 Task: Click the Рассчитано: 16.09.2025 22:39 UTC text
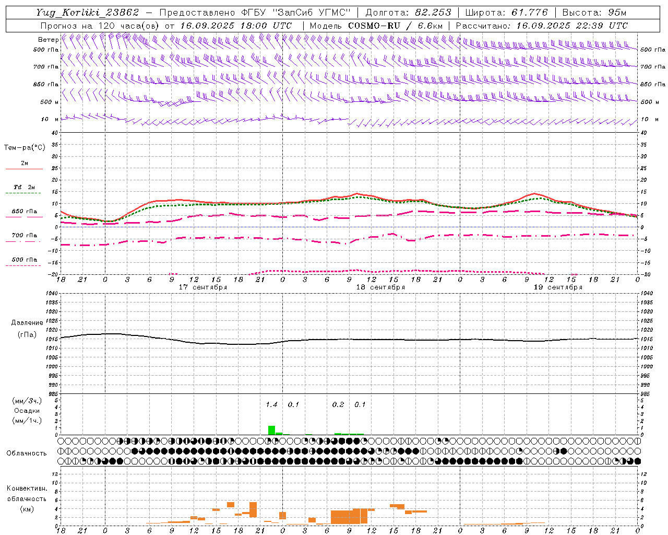tap(542, 26)
